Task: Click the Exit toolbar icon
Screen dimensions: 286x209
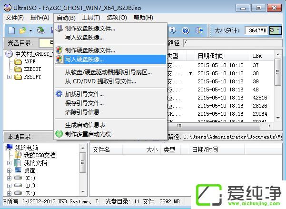Action: (199, 30)
